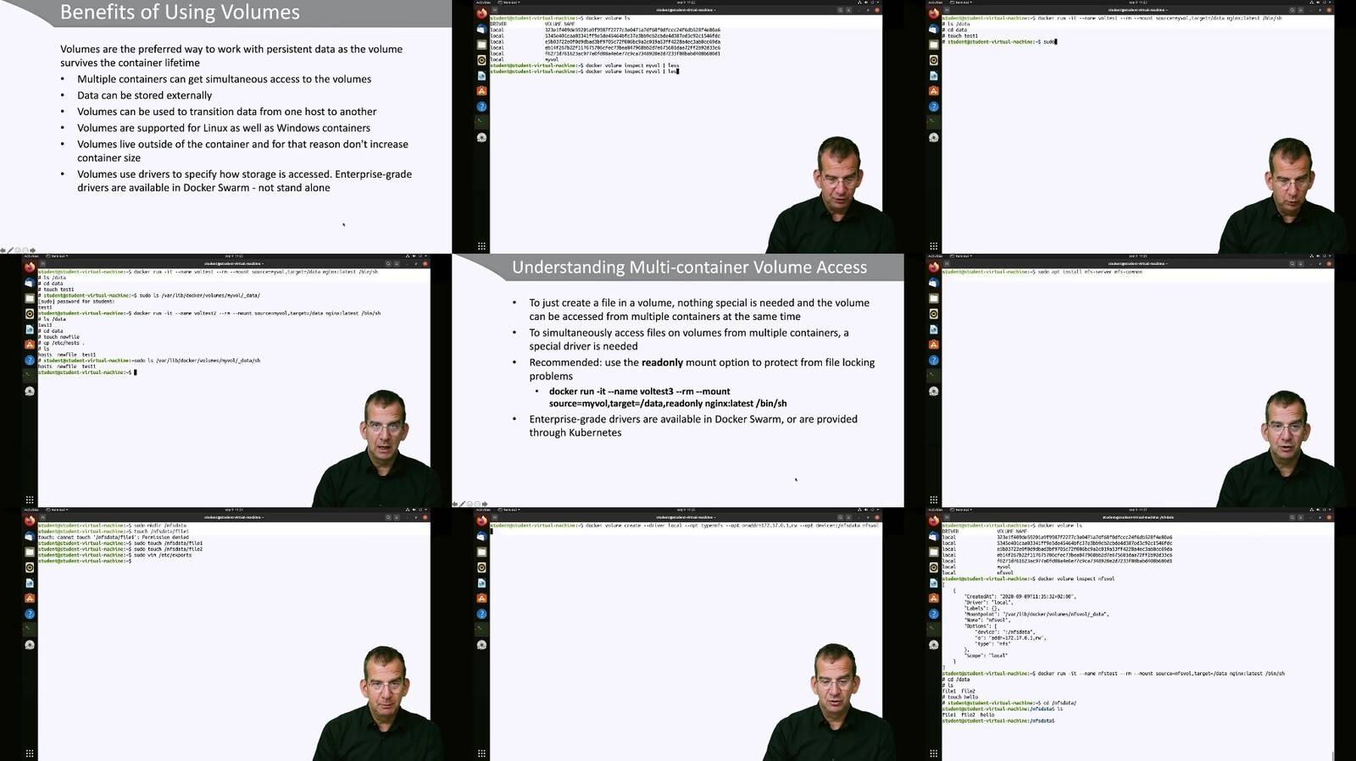Viewport: 1356px width, 761px height.
Task: Show Applications grid in the 'sudo mkdir /nfsdata' frame
Action: (30, 753)
